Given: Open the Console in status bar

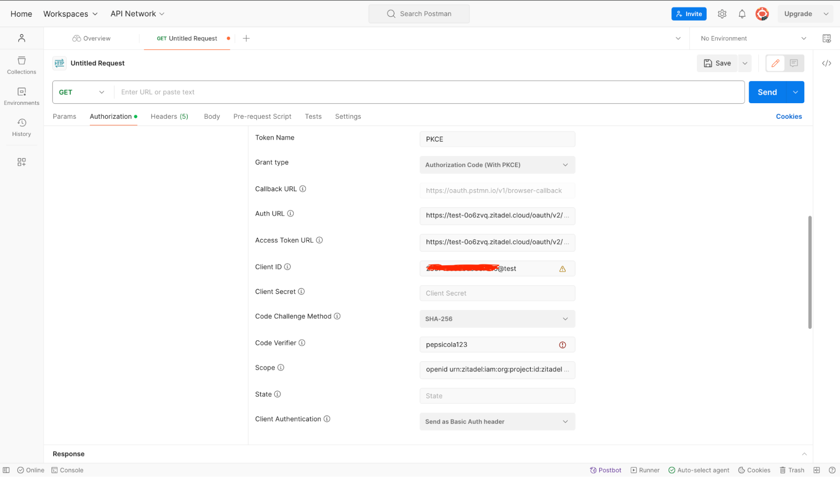Looking at the screenshot, I should coord(67,470).
